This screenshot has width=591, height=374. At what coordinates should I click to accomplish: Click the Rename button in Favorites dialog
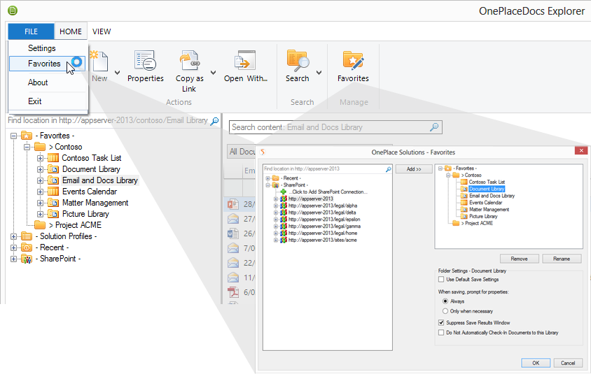[562, 259]
